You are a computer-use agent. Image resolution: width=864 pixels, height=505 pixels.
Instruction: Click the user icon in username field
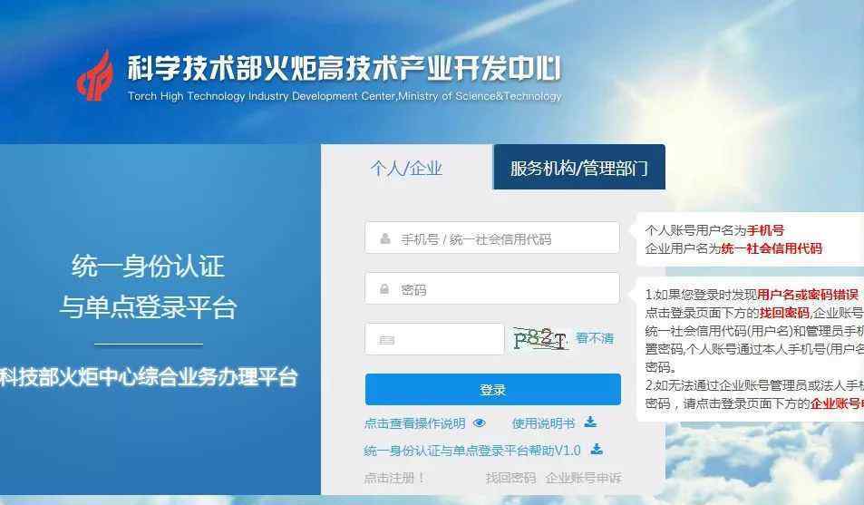coord(385,238)
